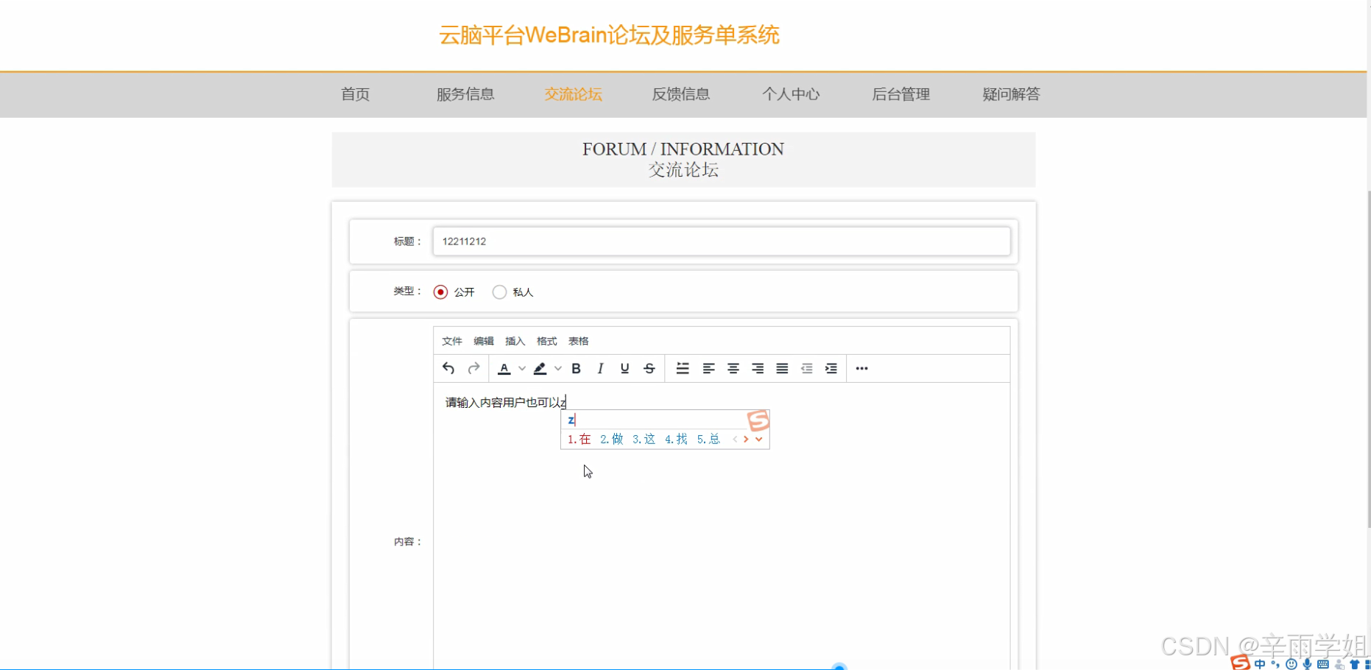Select the 公开 radio option
Viewport: 1371px width, 670px height.
[440, 292]
